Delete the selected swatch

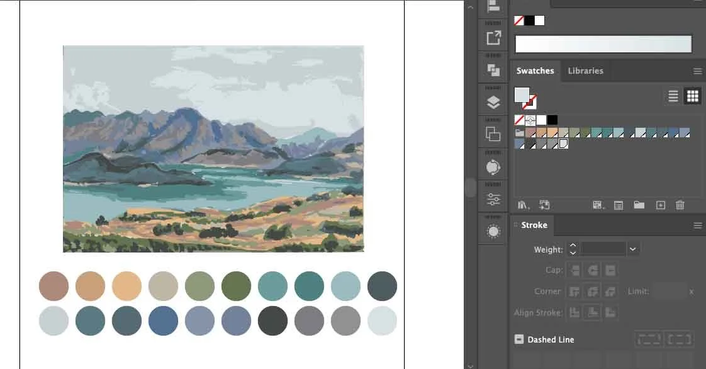680,205
